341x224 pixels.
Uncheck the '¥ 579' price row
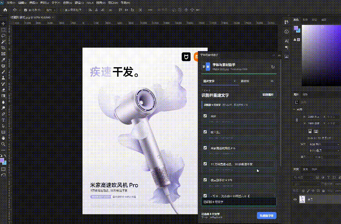(x=205, y=180)
